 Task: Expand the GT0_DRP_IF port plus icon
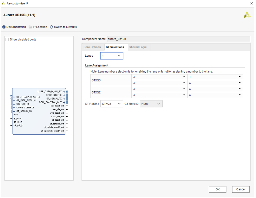(x=14, y=104)
